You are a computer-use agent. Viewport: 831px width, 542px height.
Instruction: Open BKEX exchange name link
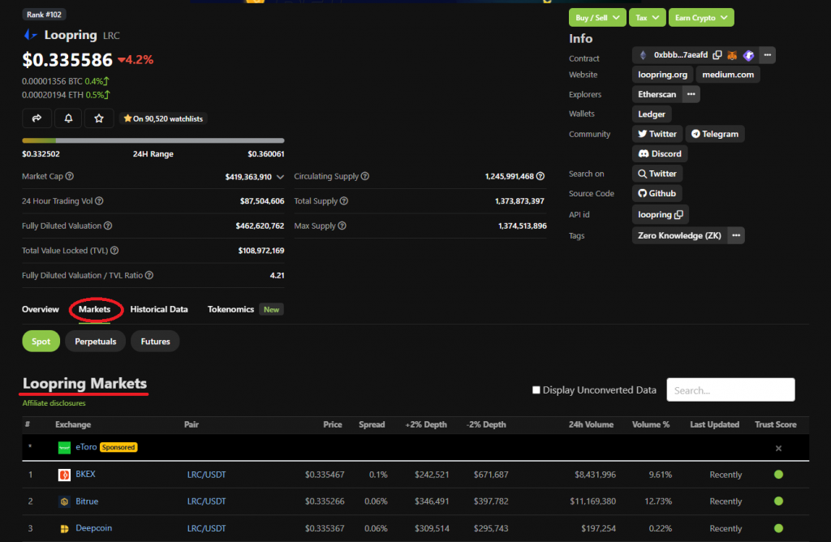click(x=85, y=474)
